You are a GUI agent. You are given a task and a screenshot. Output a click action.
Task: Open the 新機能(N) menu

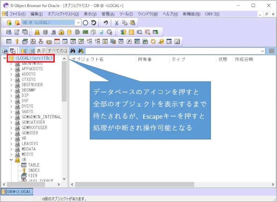191,14
